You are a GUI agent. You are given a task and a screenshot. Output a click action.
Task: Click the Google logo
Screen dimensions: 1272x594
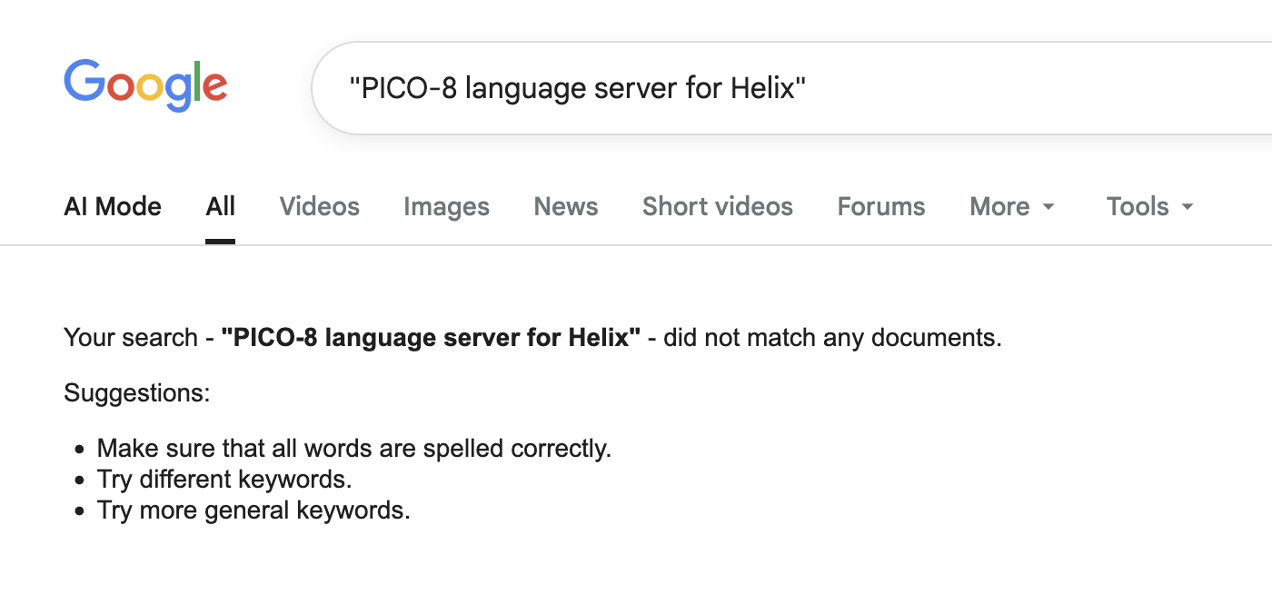click(x=144, y=84)
